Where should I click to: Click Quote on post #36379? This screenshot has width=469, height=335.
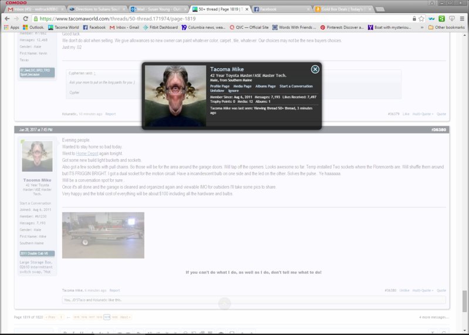pyautogui.click(x=441, y=114)
